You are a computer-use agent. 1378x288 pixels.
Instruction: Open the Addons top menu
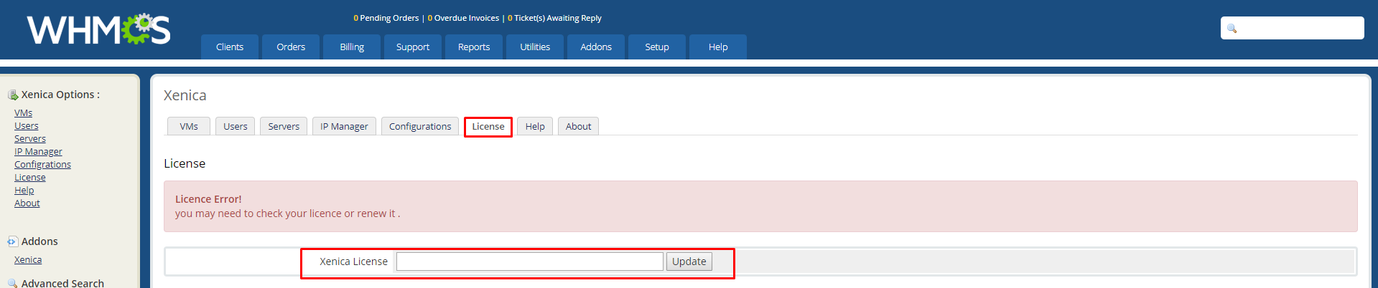pos(596,47)
